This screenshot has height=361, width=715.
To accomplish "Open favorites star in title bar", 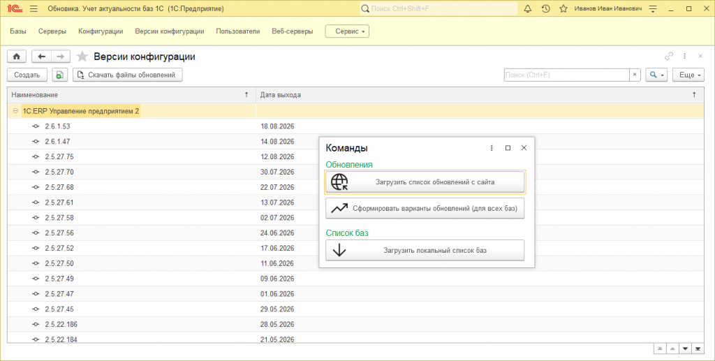I will pyautogui.click(x=563, y=8).
